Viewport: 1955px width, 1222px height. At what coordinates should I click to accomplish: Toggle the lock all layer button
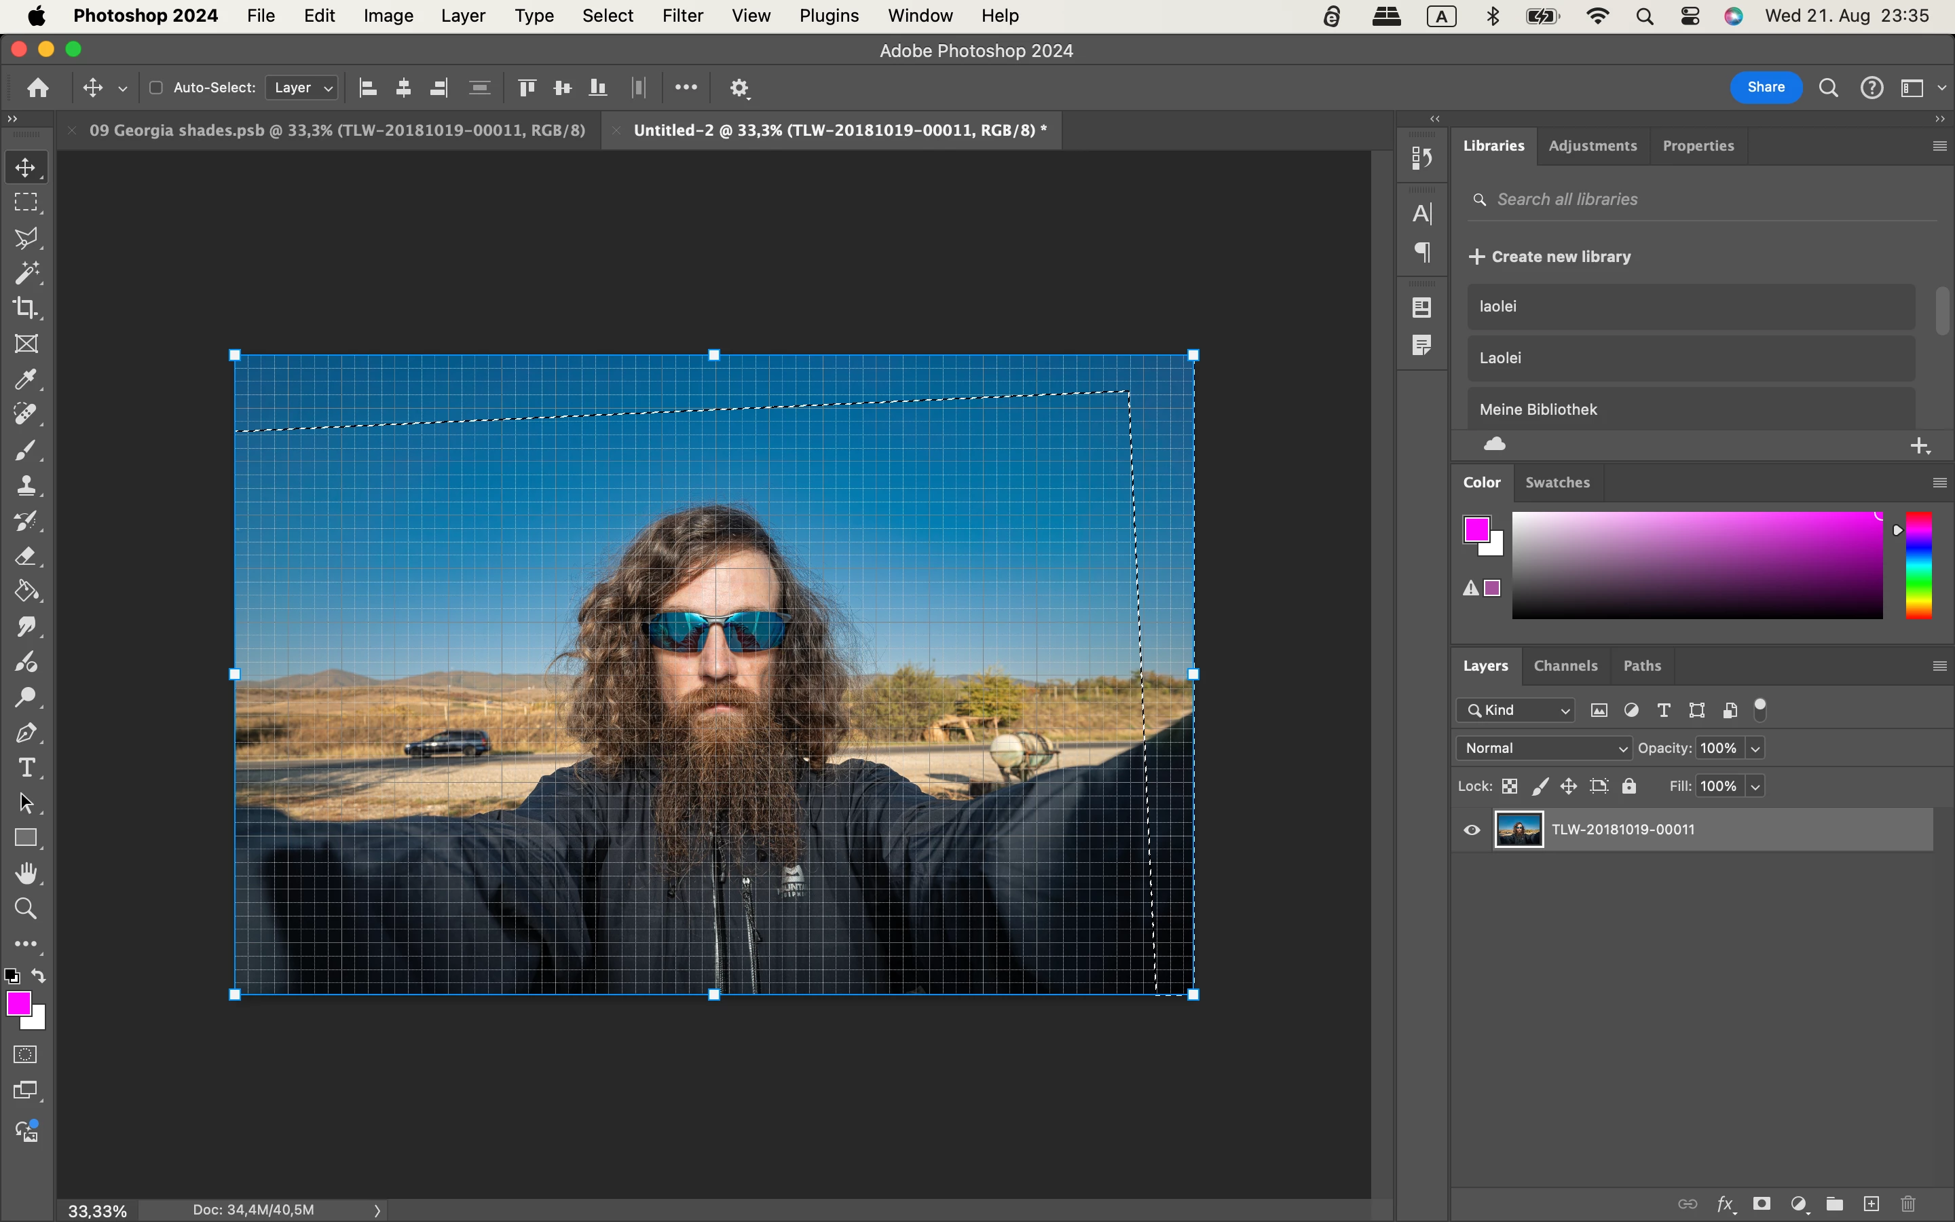(1629, 786)
